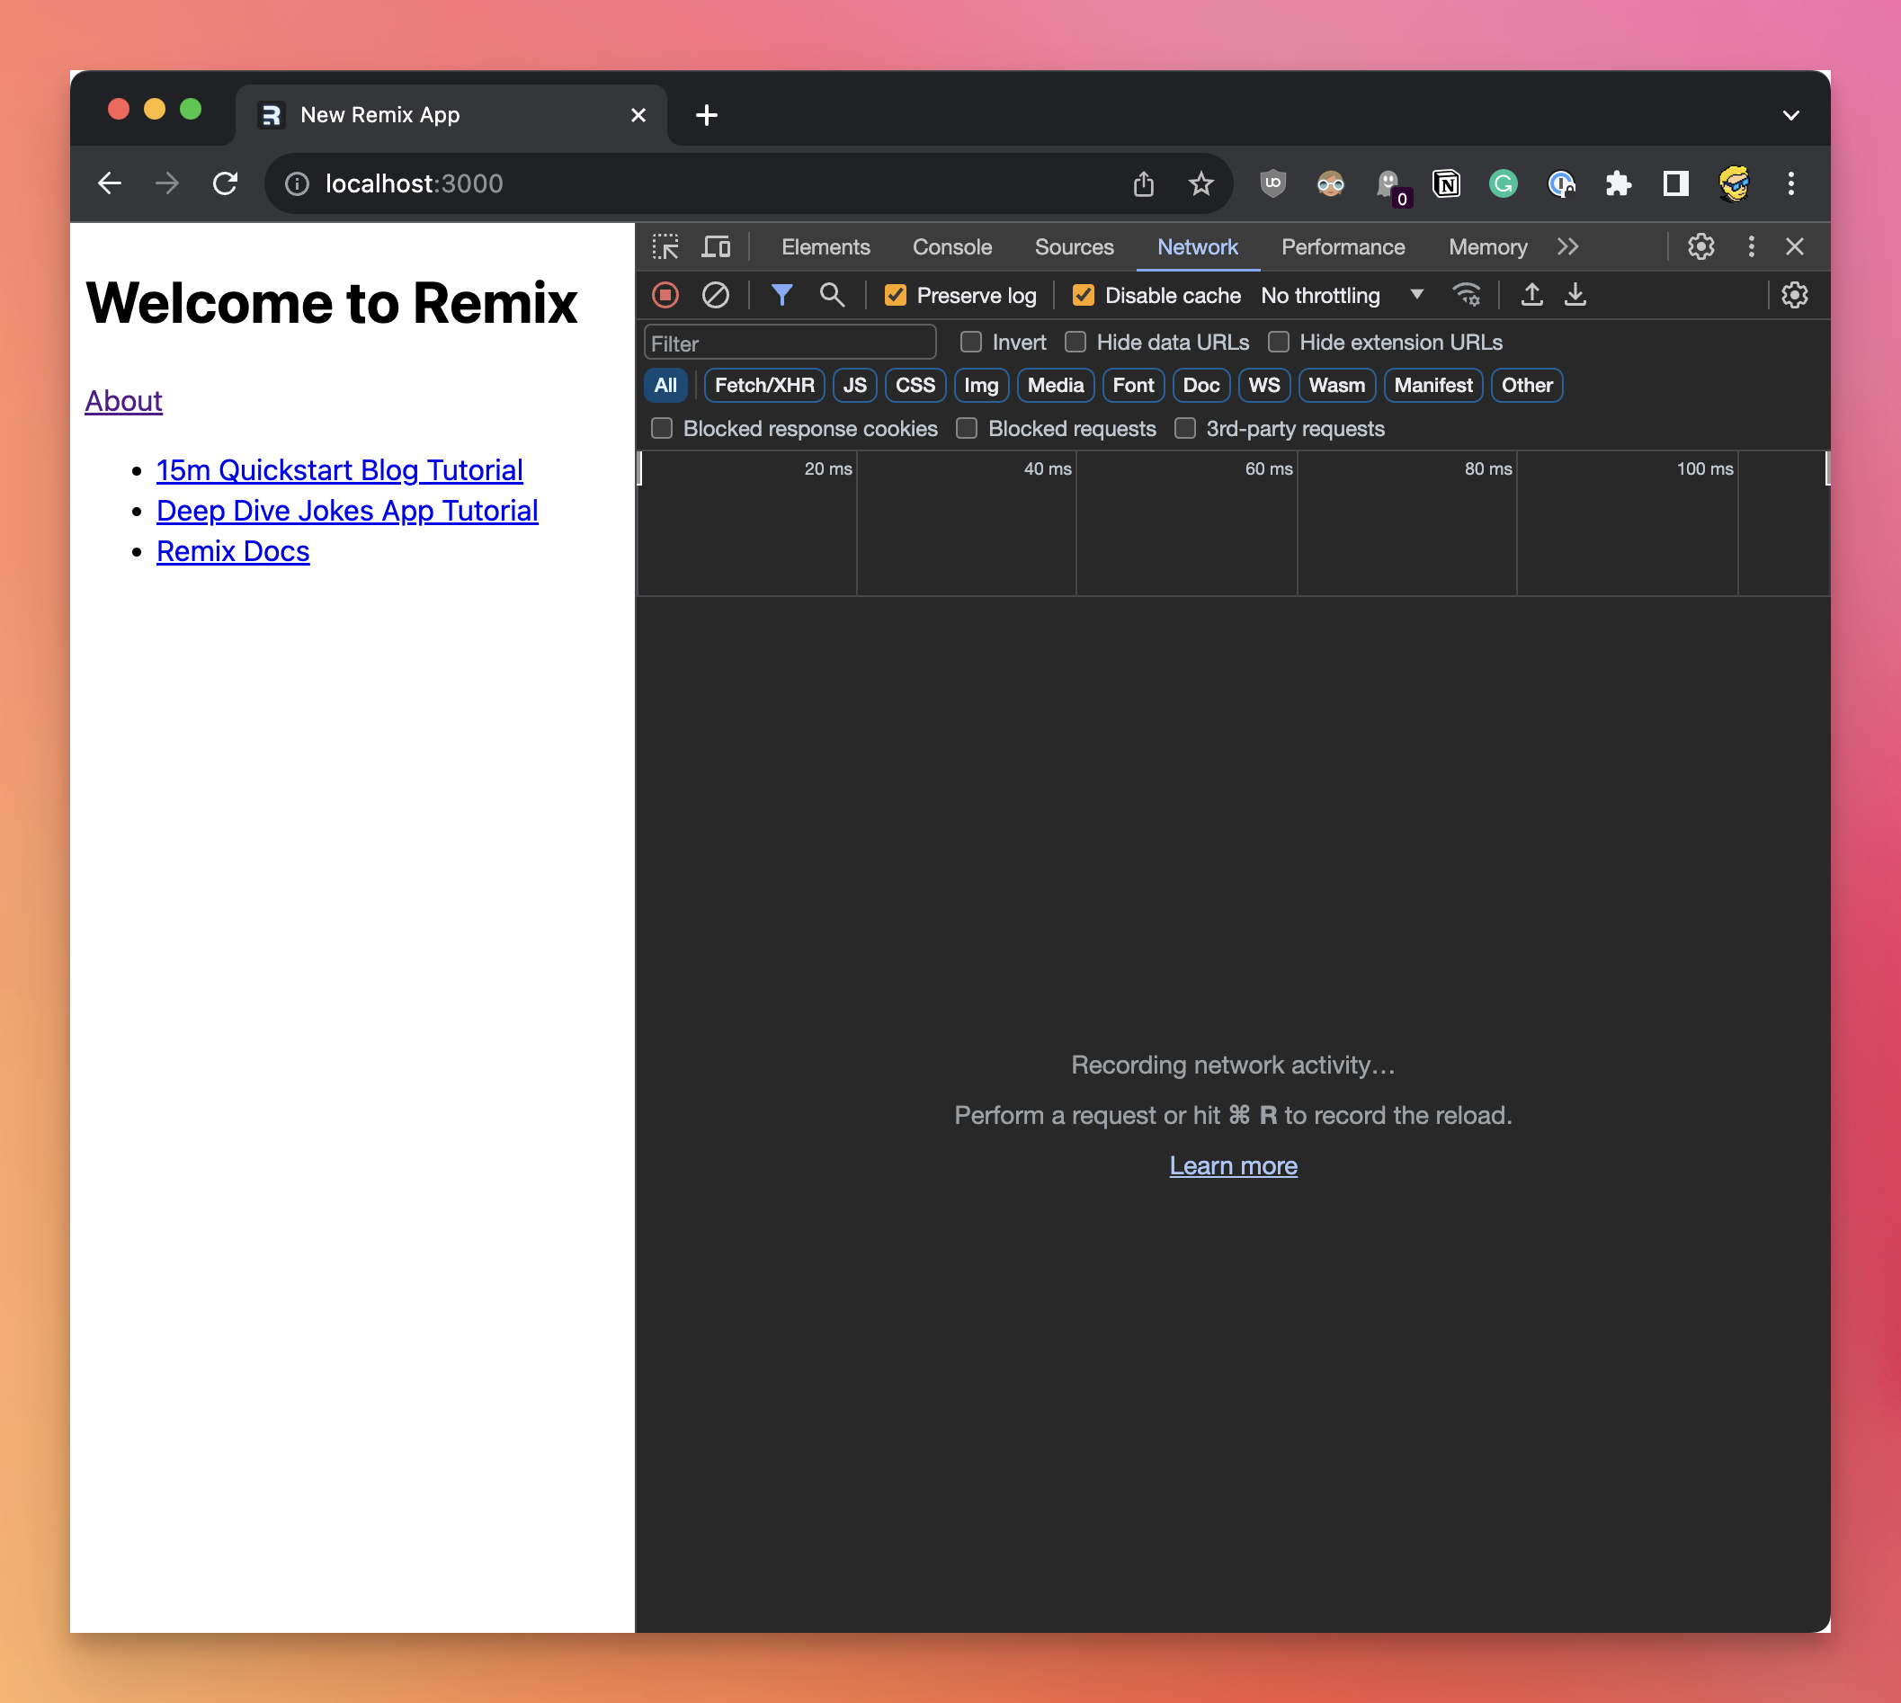Switch to the Console tab

tap(951, 247)
